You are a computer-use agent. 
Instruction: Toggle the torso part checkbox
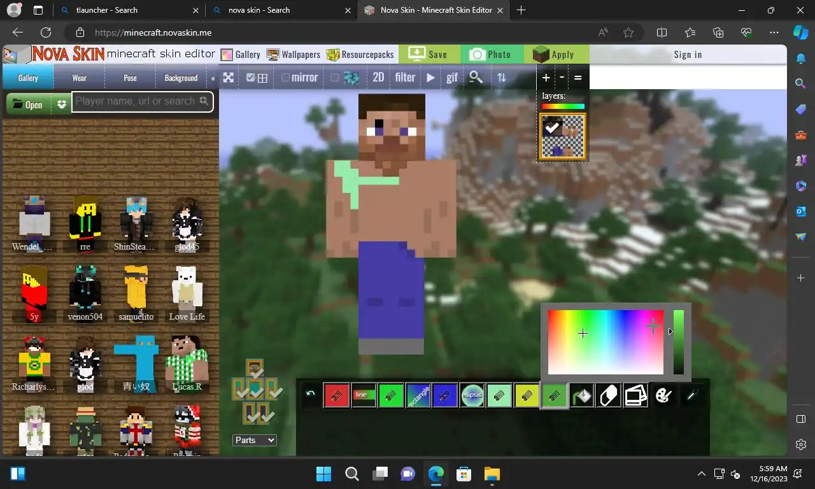[256, 390]
